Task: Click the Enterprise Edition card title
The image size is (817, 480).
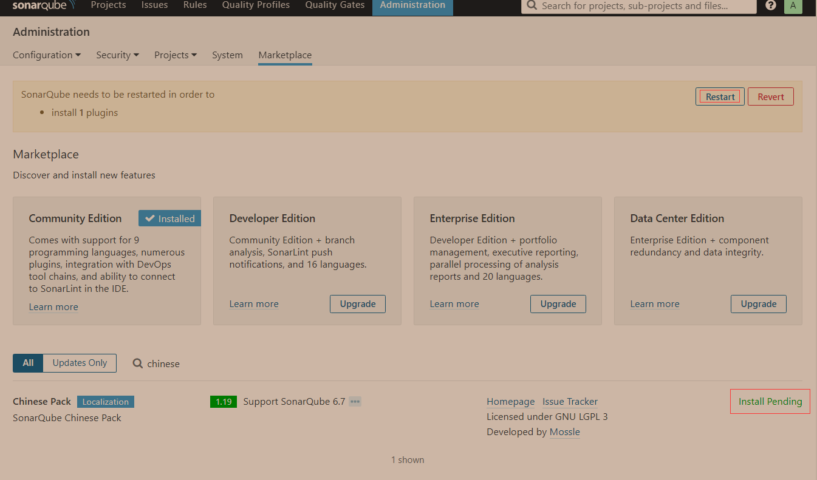Action: pyautogui.click(x=472, y=218)
